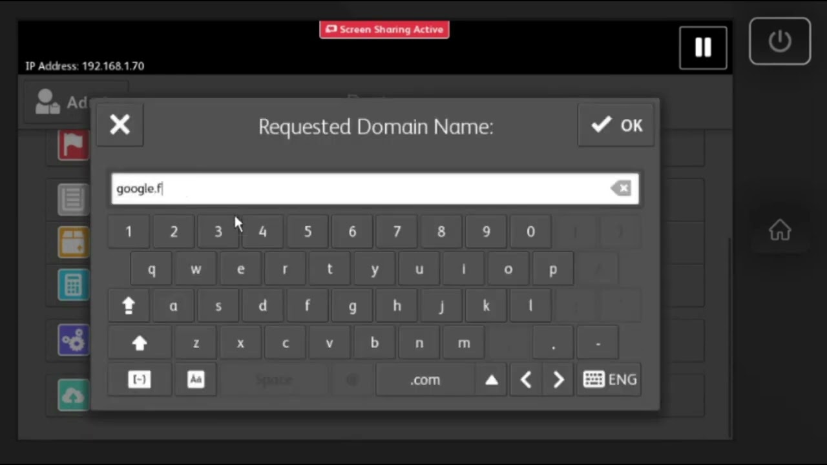The height and width of the screenshot is (465, 827).
Task: Close the domain name dialog with X
Action: click(x=120, y=125)
